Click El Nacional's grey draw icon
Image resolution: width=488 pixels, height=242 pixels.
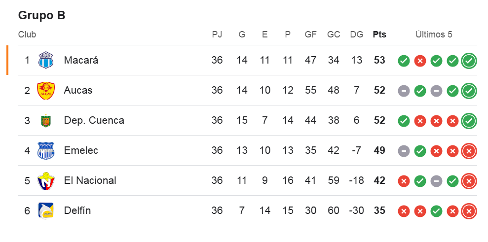436,181
